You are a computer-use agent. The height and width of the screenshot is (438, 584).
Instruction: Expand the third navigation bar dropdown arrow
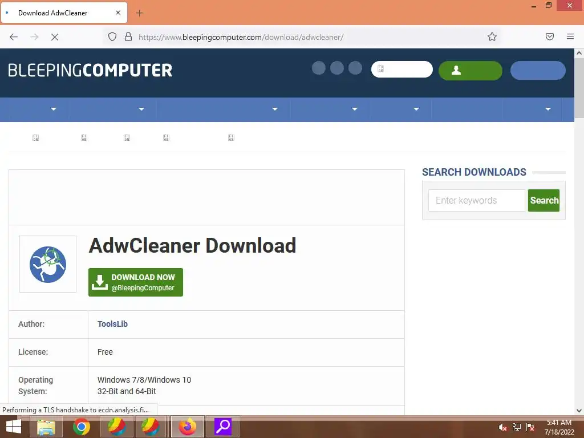point(275,109)
